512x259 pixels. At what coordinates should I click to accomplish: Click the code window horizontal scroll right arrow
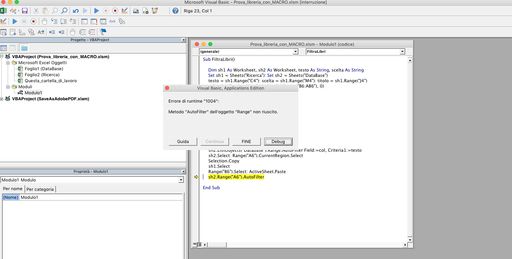pyautogui.click(x=405, y=245)
